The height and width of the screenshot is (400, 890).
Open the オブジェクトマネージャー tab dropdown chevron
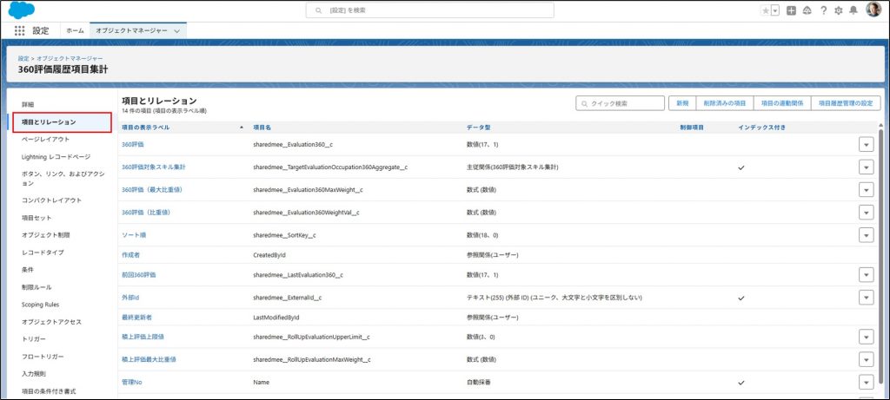tap(177, 30)
